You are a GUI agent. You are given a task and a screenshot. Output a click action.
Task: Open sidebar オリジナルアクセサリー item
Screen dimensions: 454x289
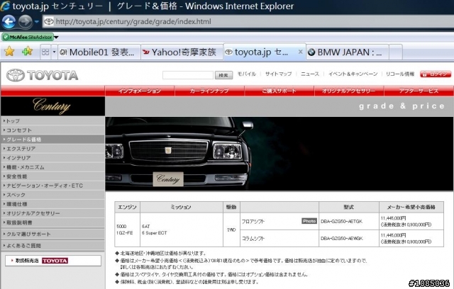coord(52,214)
